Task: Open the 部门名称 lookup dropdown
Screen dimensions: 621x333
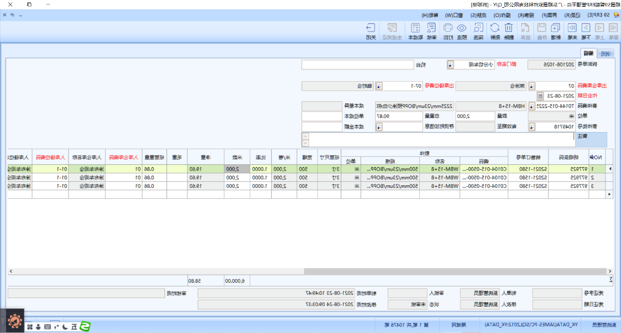Action: click(451, 65)
